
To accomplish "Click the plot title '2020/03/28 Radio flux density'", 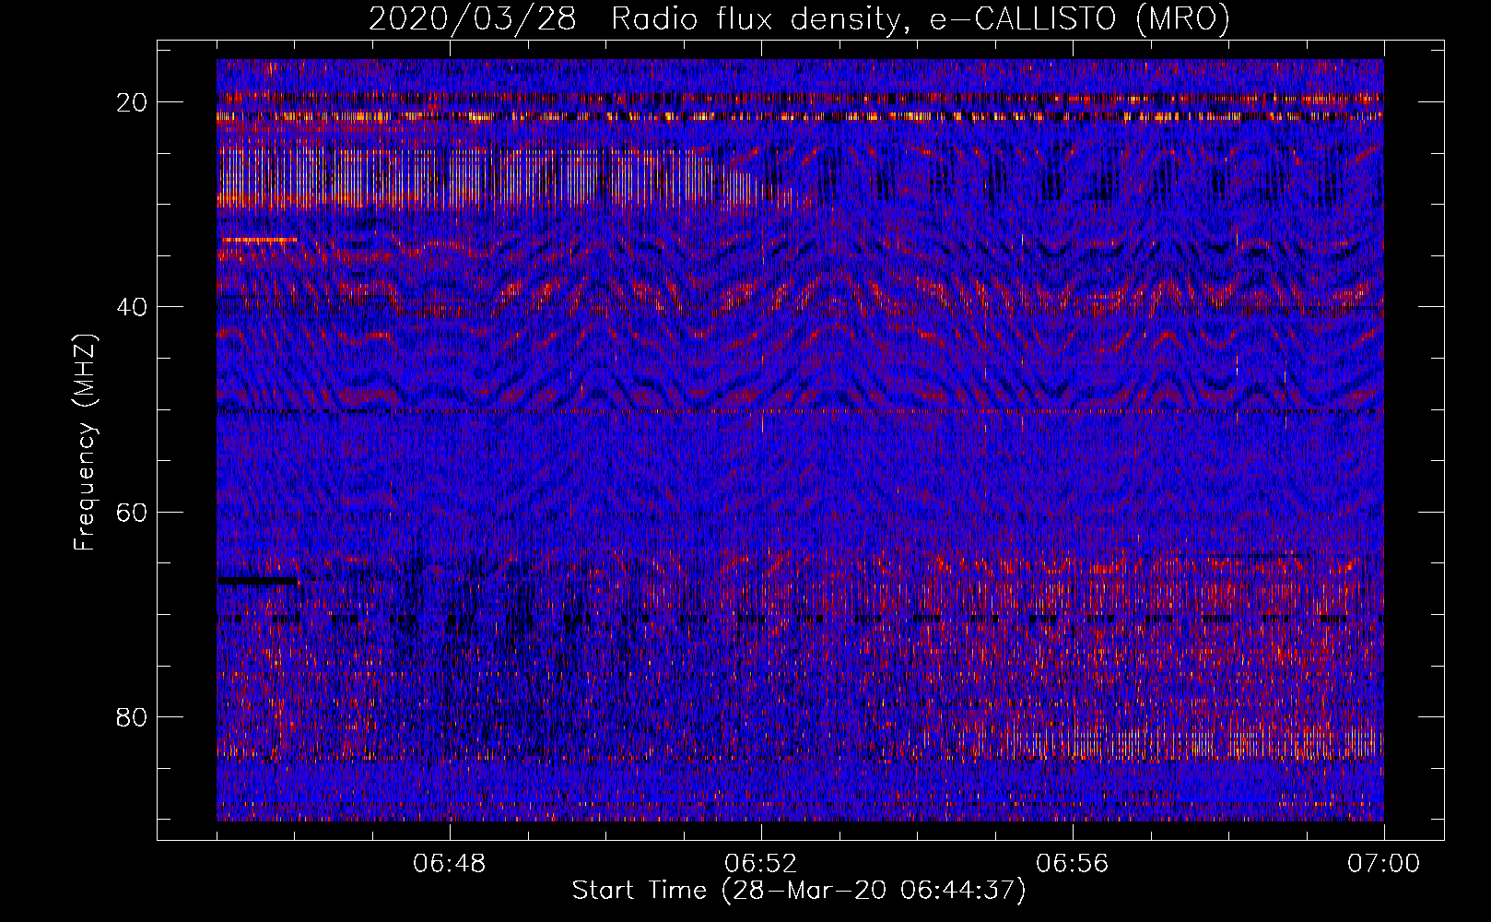I will pos(800,18).
